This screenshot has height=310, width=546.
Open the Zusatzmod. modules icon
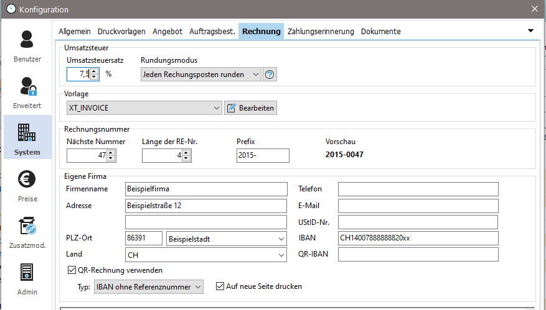point(27,232)
